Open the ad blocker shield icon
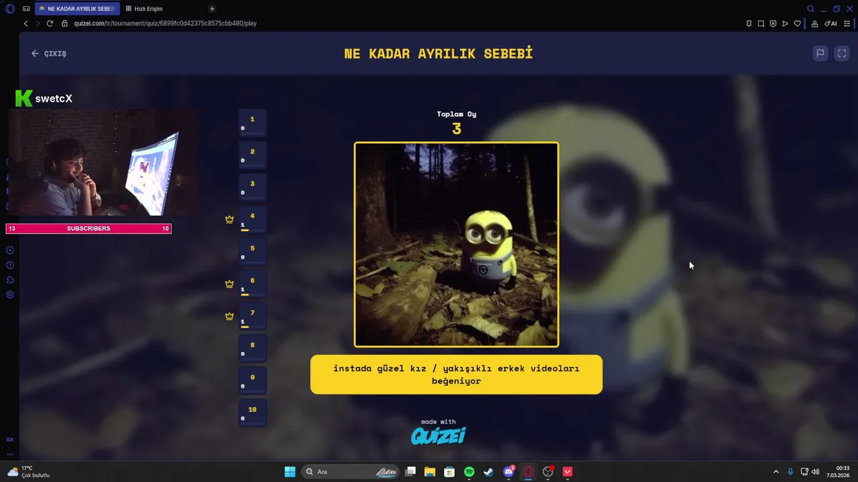The height and width of the screenshot is (482, 858). 773,23
